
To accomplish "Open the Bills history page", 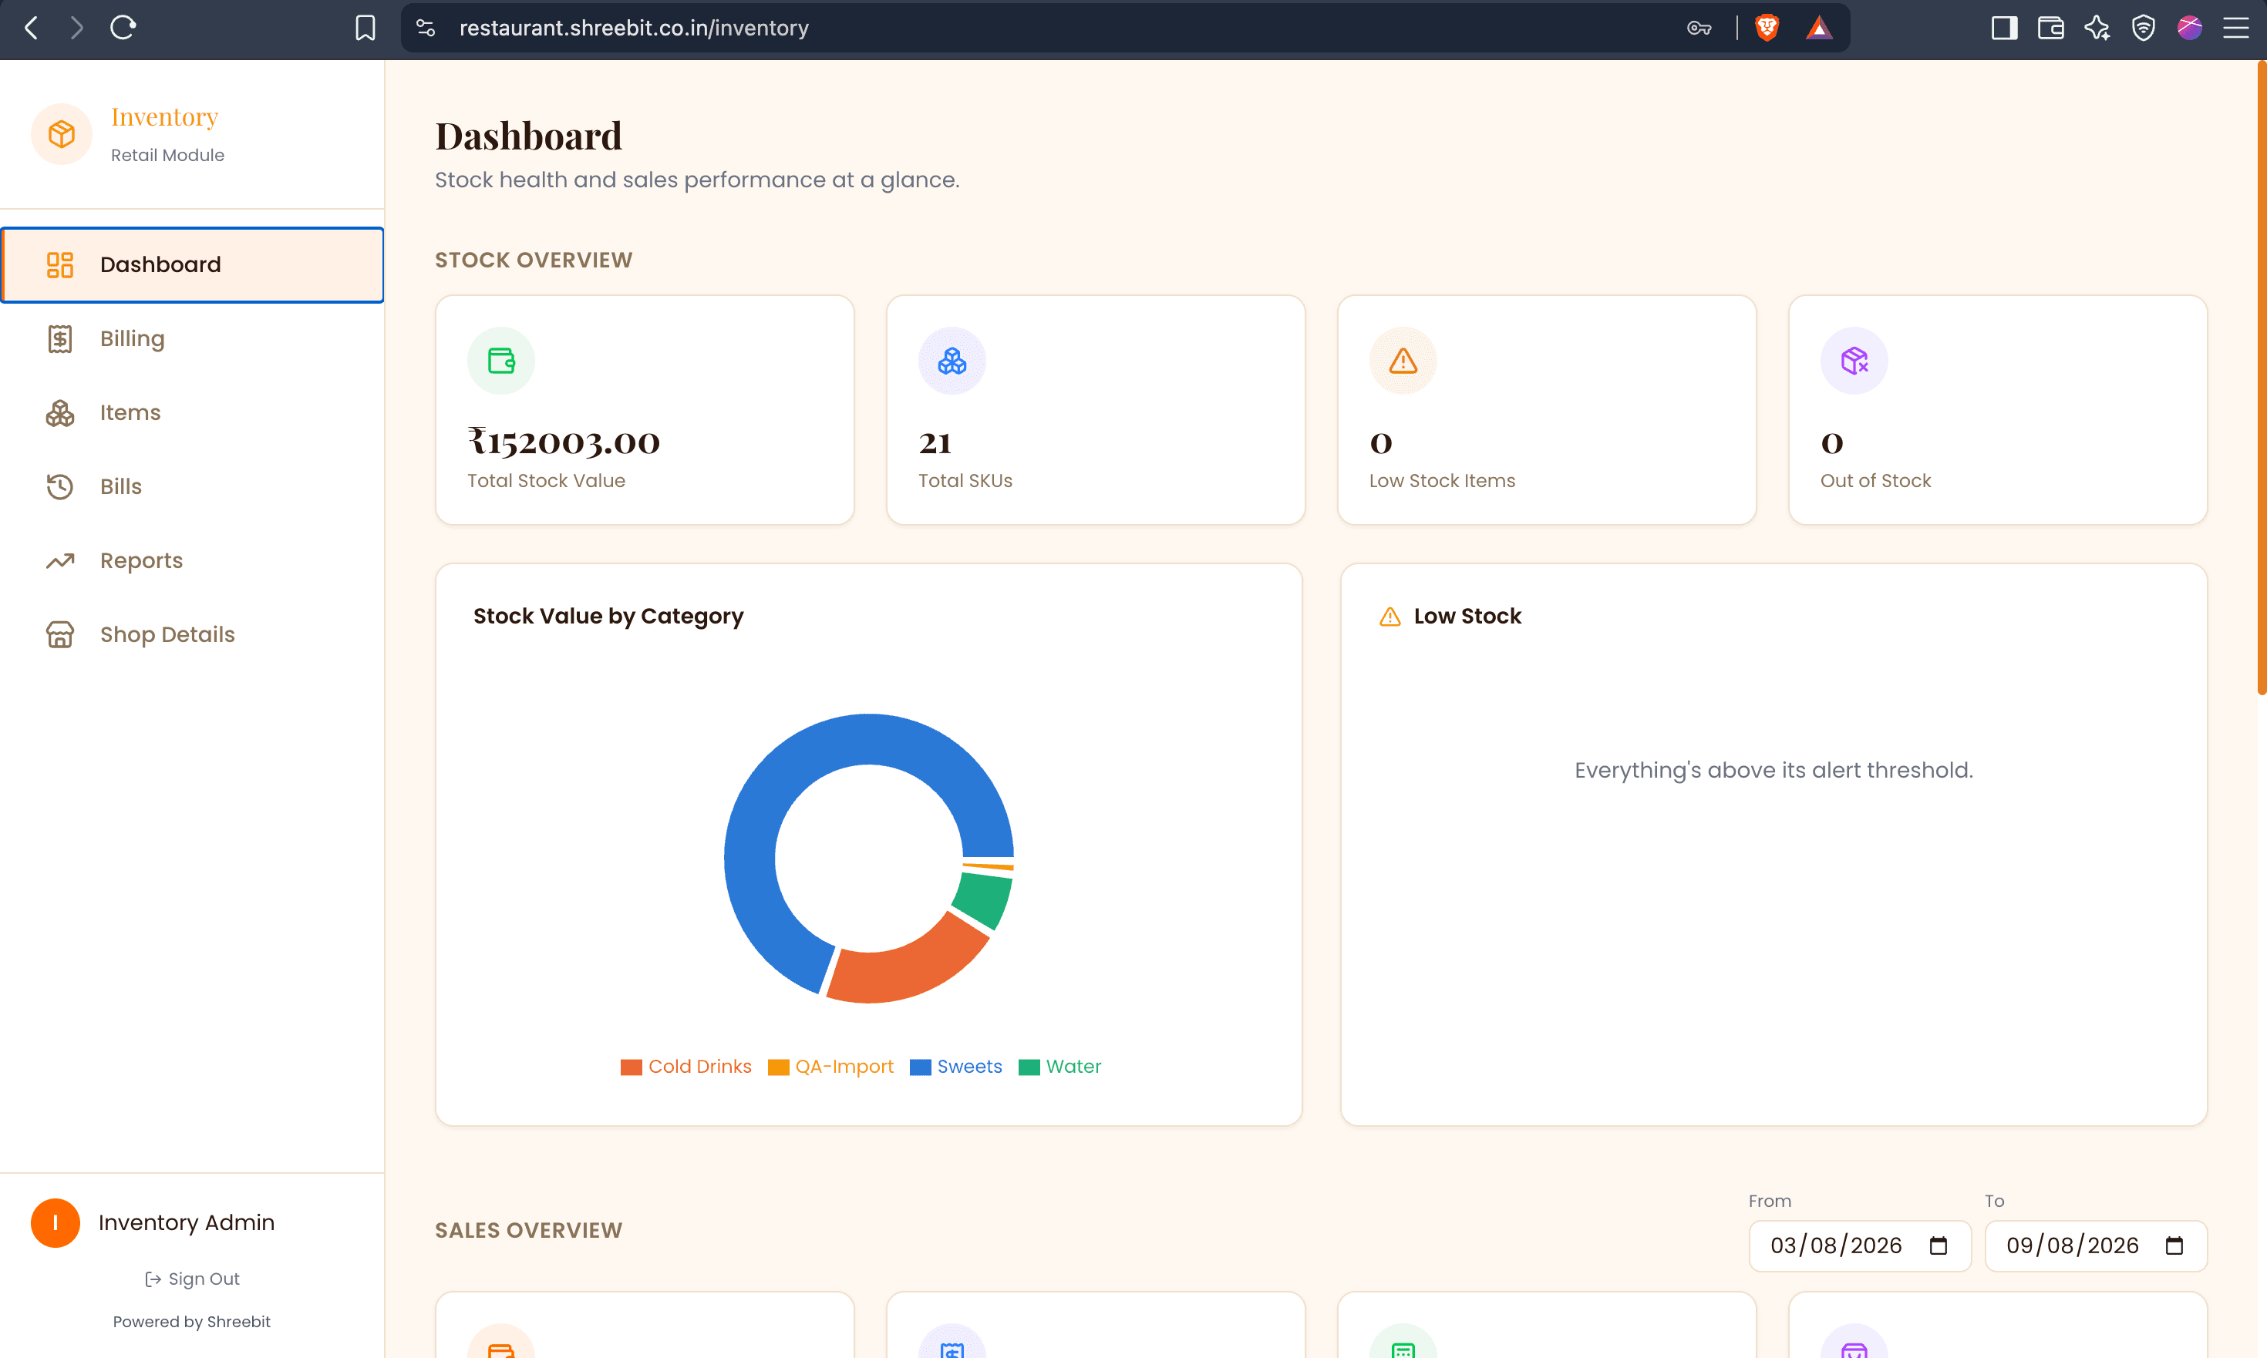I will [x=192, y=487].
